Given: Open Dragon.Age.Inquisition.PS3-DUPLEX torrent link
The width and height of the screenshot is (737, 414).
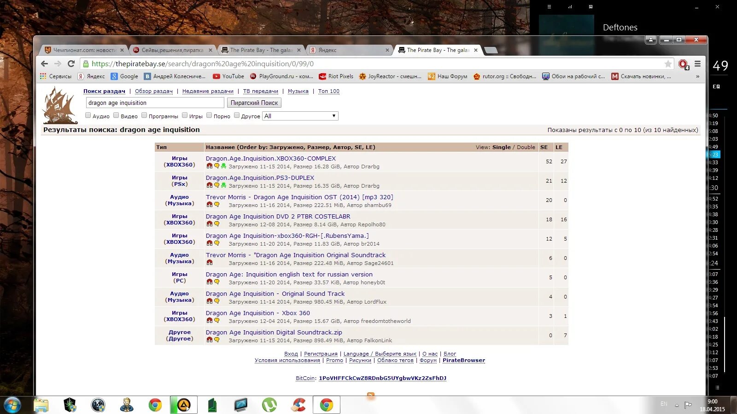Looking at the screenshot, I should (260, 178).
